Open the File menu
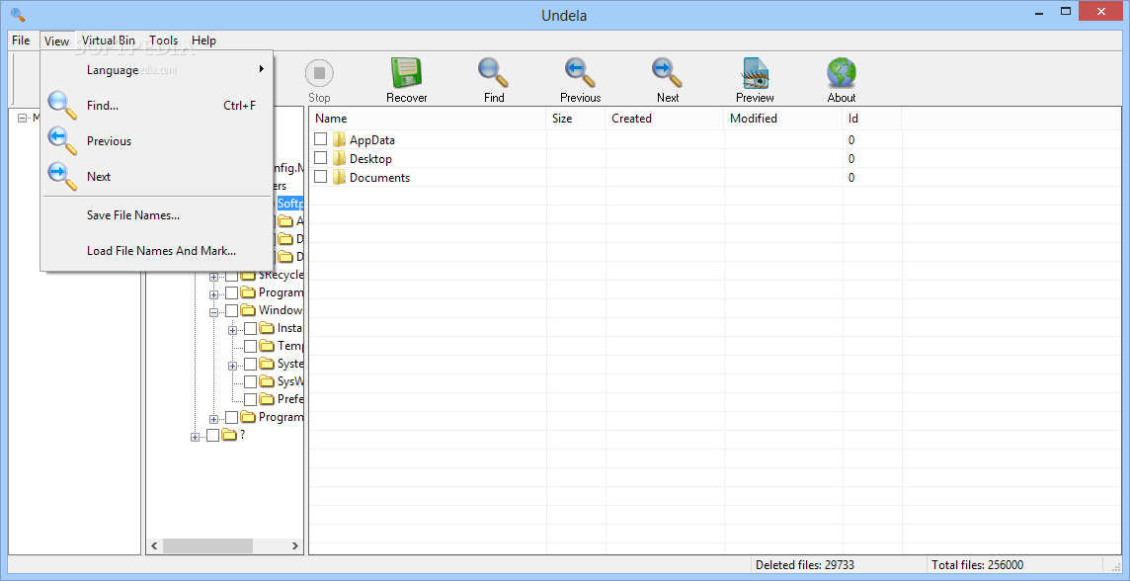Screen dimensions: 1130x581 click(21, 41)
